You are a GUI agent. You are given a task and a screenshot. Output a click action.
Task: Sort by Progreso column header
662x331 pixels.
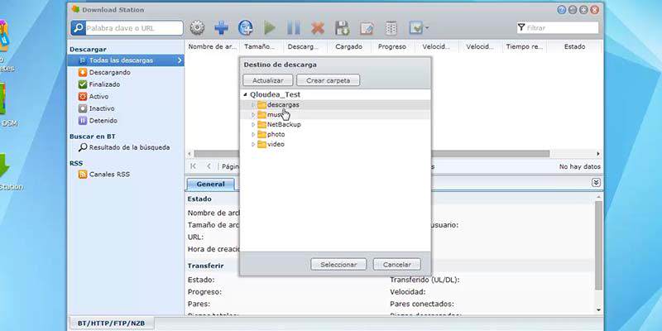[x=391, y=47]
